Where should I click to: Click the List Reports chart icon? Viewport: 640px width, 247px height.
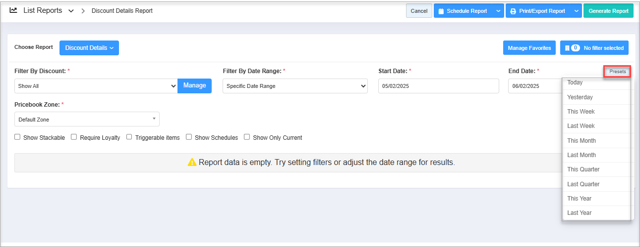(x=13, y=10)
